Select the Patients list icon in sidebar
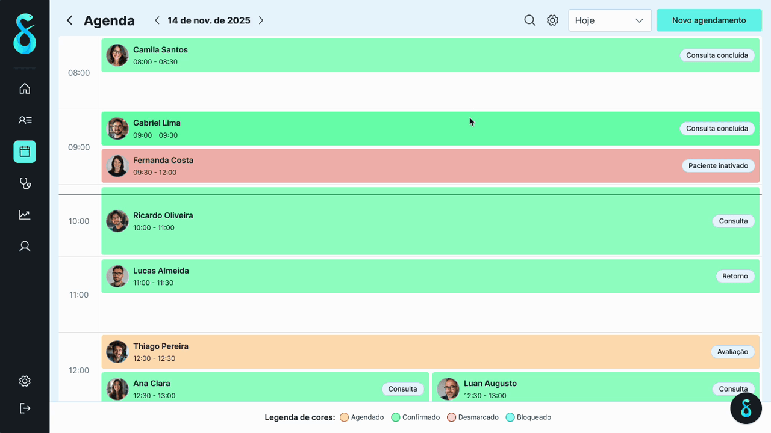This screenshot has width=771, height=433. pyautogui.click(x=24, y=120)
